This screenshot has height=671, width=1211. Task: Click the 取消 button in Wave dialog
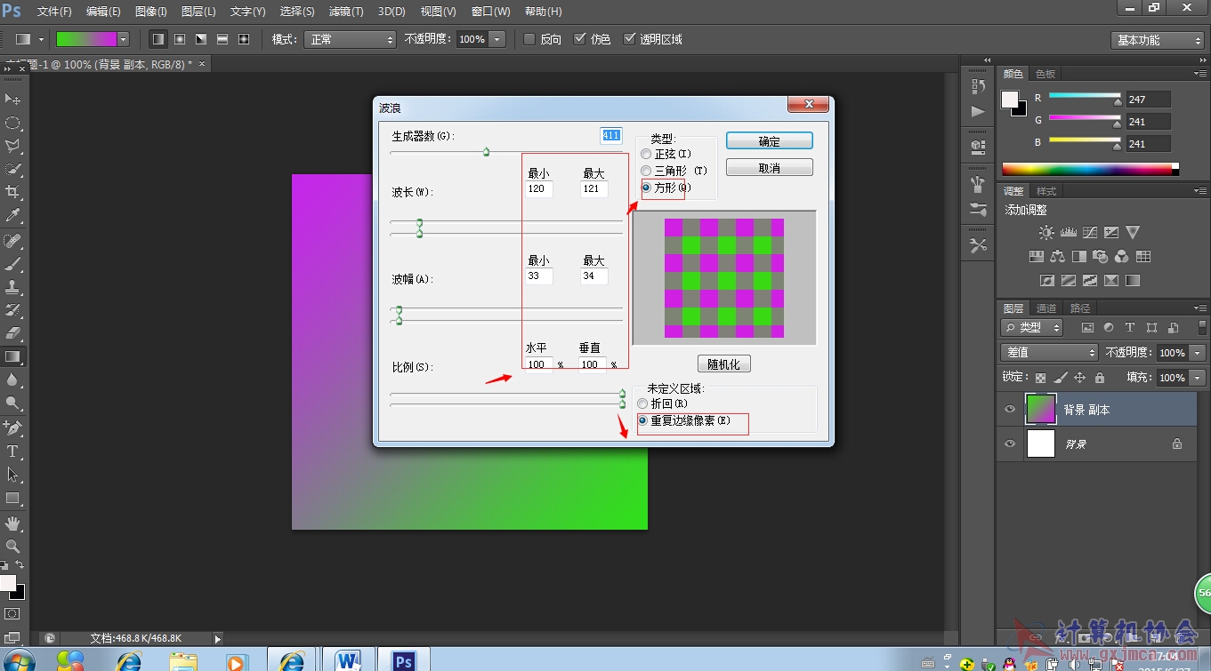pos(770,167)
